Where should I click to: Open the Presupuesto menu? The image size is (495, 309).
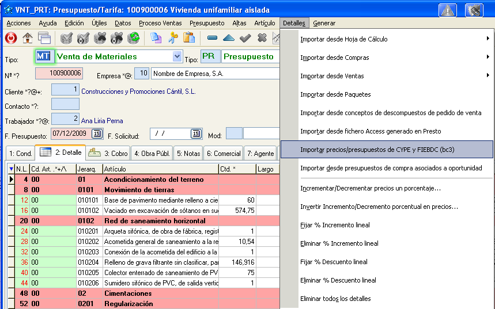(x=207, y=23)
